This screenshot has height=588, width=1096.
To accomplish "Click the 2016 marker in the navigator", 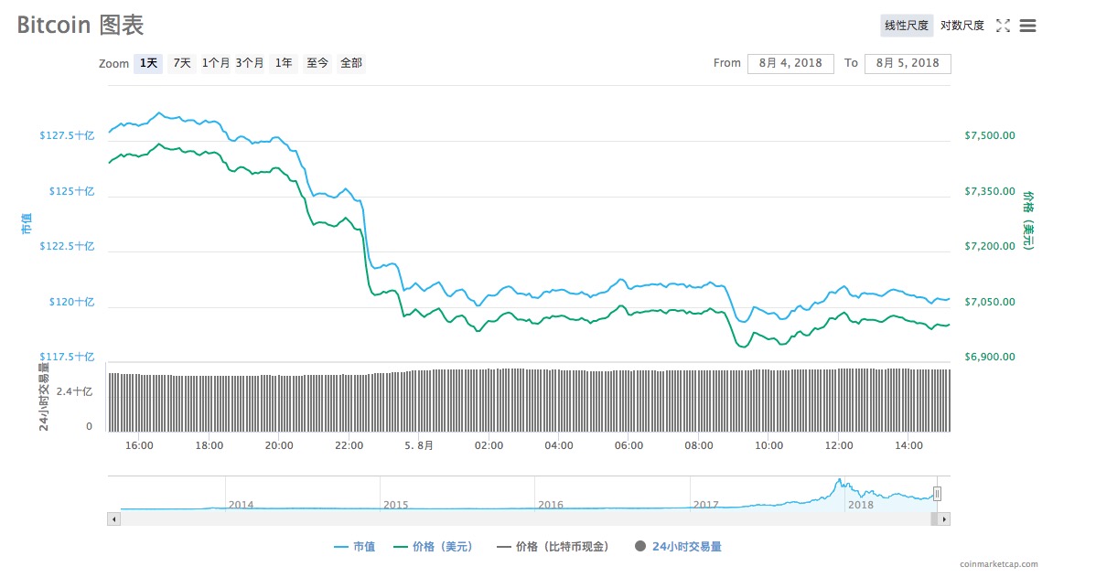I will (551, 505).
